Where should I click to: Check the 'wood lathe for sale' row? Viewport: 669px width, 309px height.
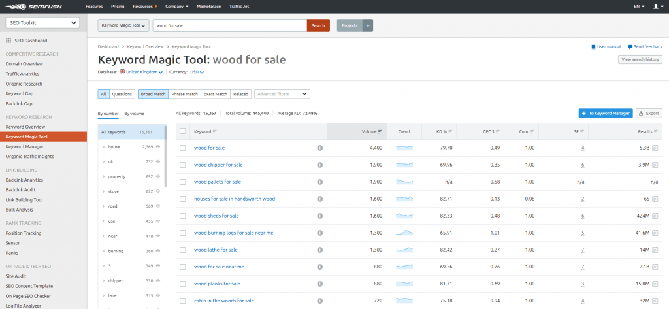183,250
